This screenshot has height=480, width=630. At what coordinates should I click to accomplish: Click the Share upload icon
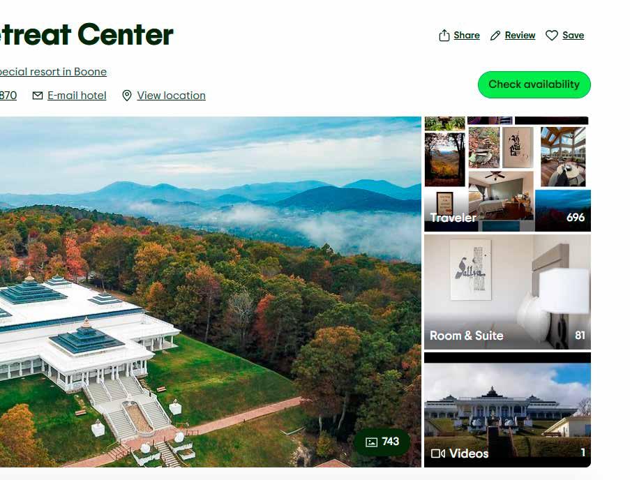444,36
